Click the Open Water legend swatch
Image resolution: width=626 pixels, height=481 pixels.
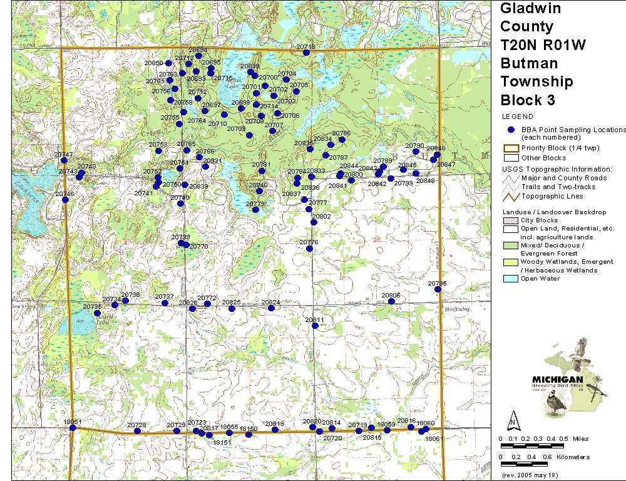click(511, 279)
